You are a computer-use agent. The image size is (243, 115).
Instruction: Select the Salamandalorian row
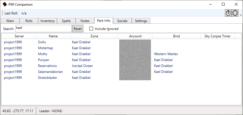122,72
